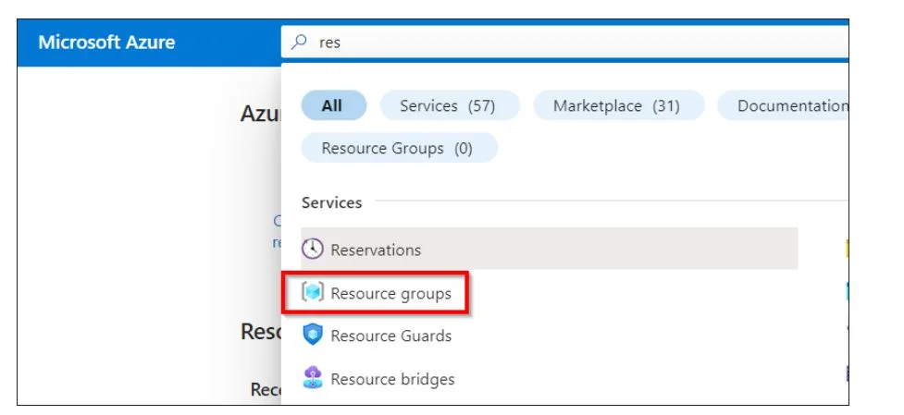Click the Resource groups cube icon
The width and height of the screenshot is (904, 415).
pyautogui.click(x=313, y=293)
